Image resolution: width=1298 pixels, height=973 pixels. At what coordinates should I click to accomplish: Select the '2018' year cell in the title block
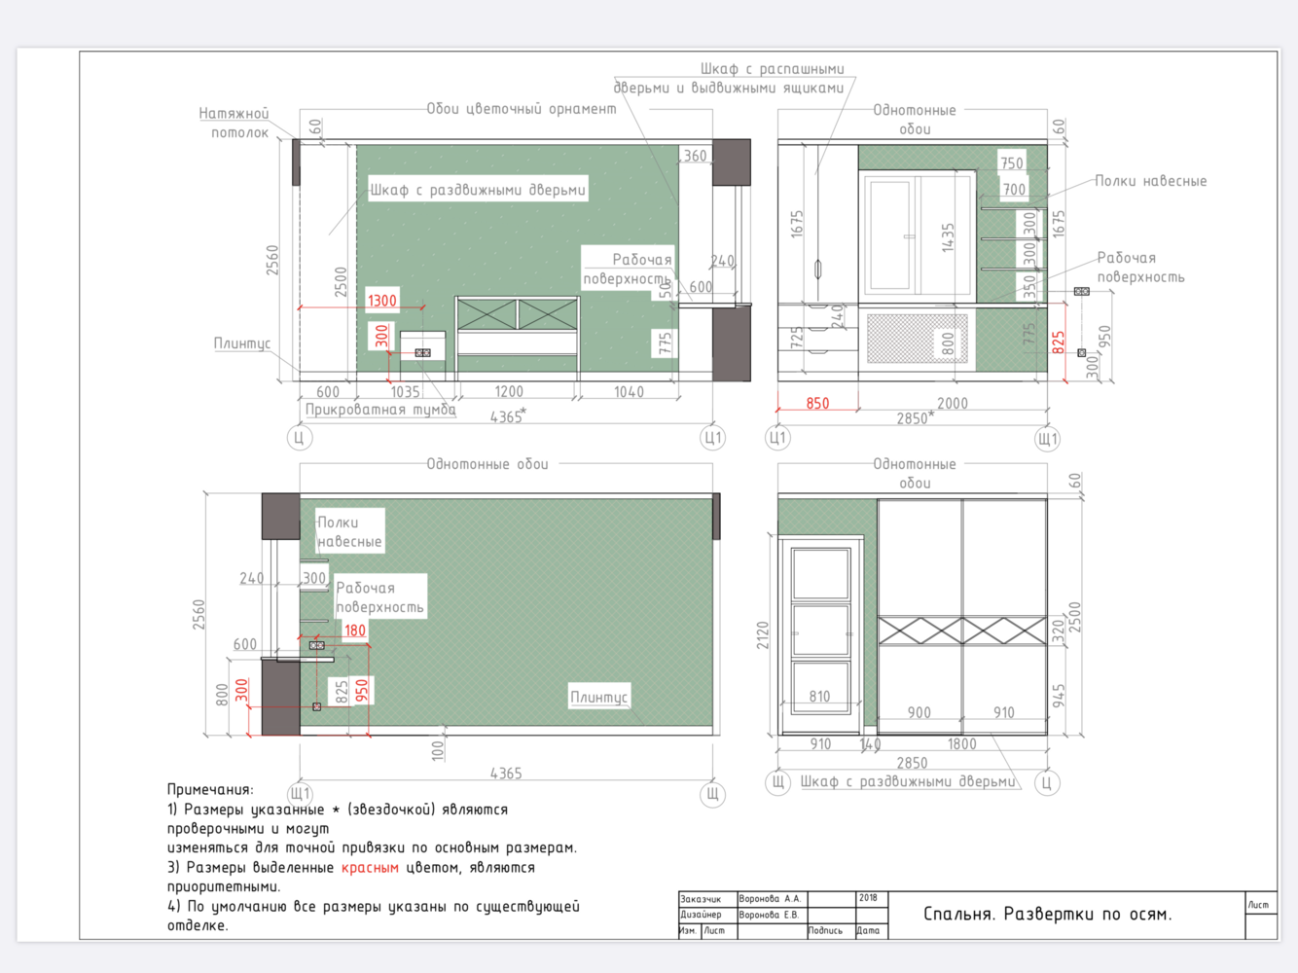868,898
